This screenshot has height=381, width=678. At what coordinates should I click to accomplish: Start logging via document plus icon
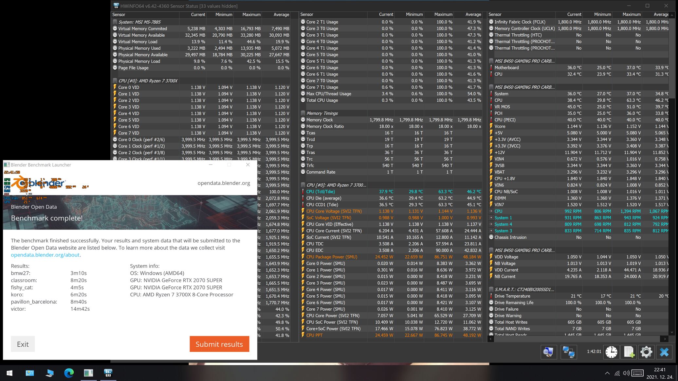tap(629, 352)
